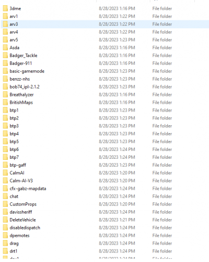The width and height of the screenshot is (209, 262).
Task: Click the date modified of Breathalyzer
Action: coord(117,94)
